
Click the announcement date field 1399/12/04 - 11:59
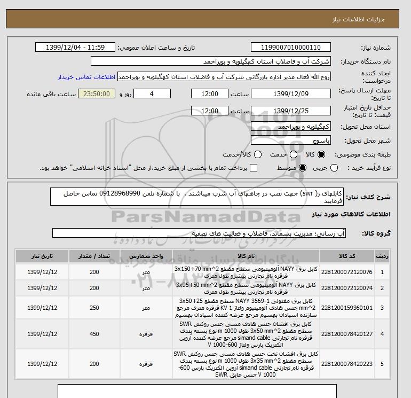[75, 47]
